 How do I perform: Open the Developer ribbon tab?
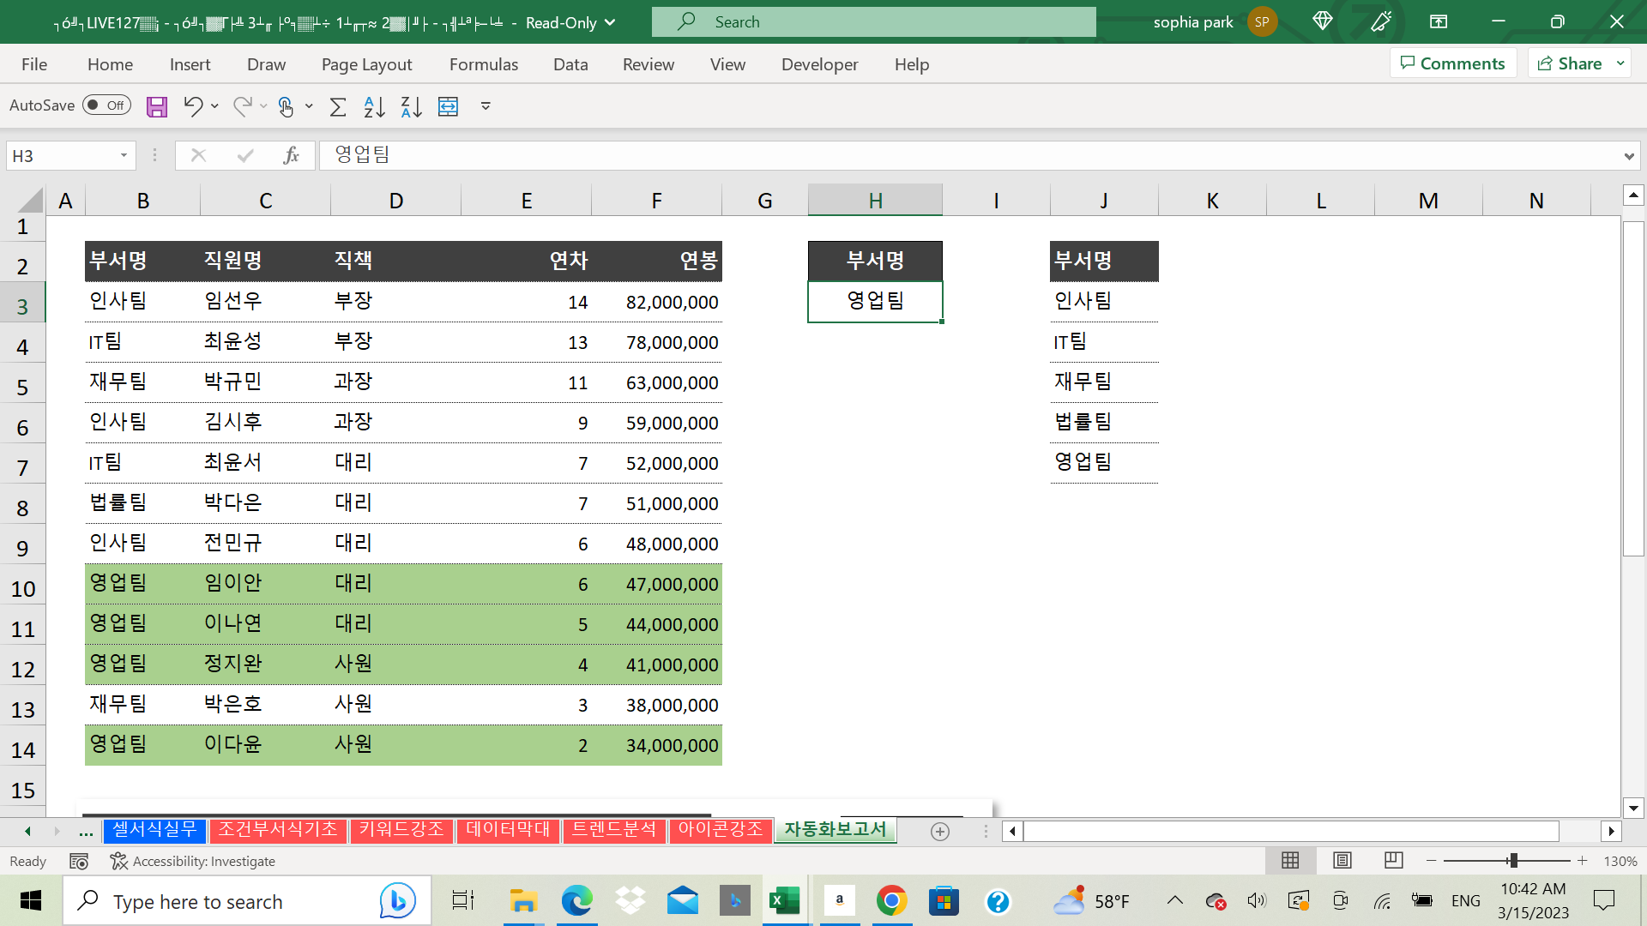[x=819, y=64]
